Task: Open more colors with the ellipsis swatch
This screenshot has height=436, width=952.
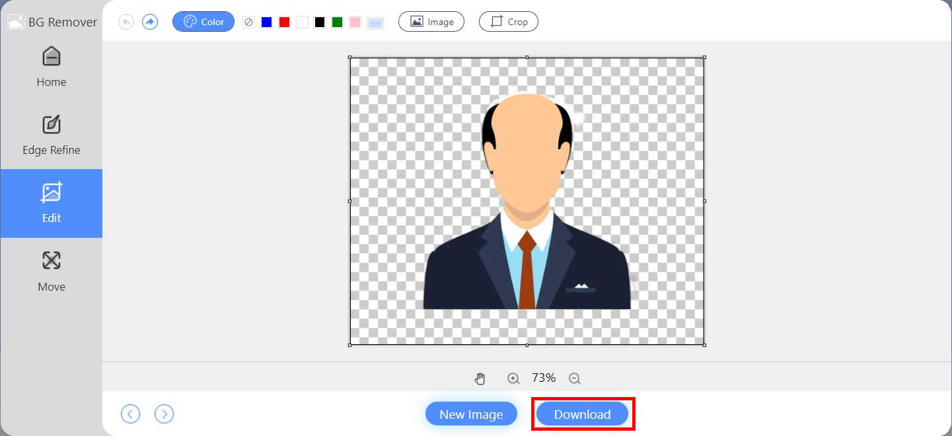Action: click(x=375, y=23)
